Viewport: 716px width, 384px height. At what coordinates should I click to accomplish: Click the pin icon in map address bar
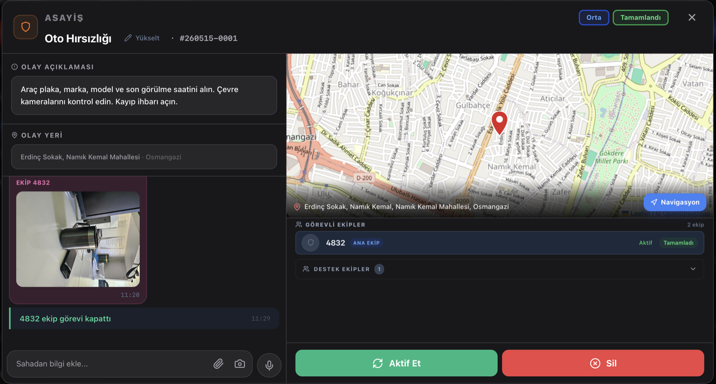(x=297, y=207)
